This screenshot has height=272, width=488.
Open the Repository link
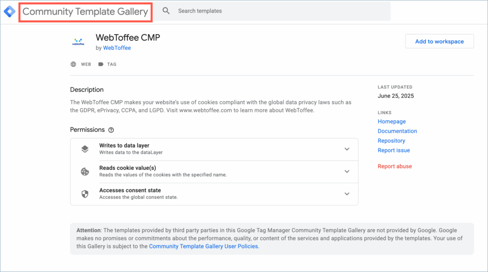click(391, 141)
